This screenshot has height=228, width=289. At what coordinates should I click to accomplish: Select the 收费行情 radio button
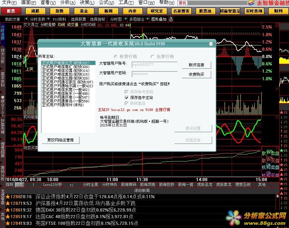coord(115,56)
